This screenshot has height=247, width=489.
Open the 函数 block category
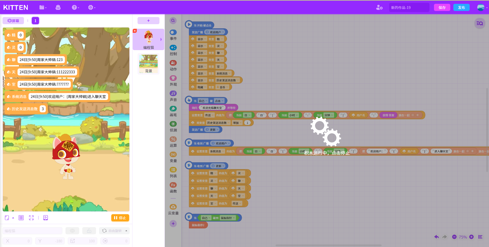[173, 188]
